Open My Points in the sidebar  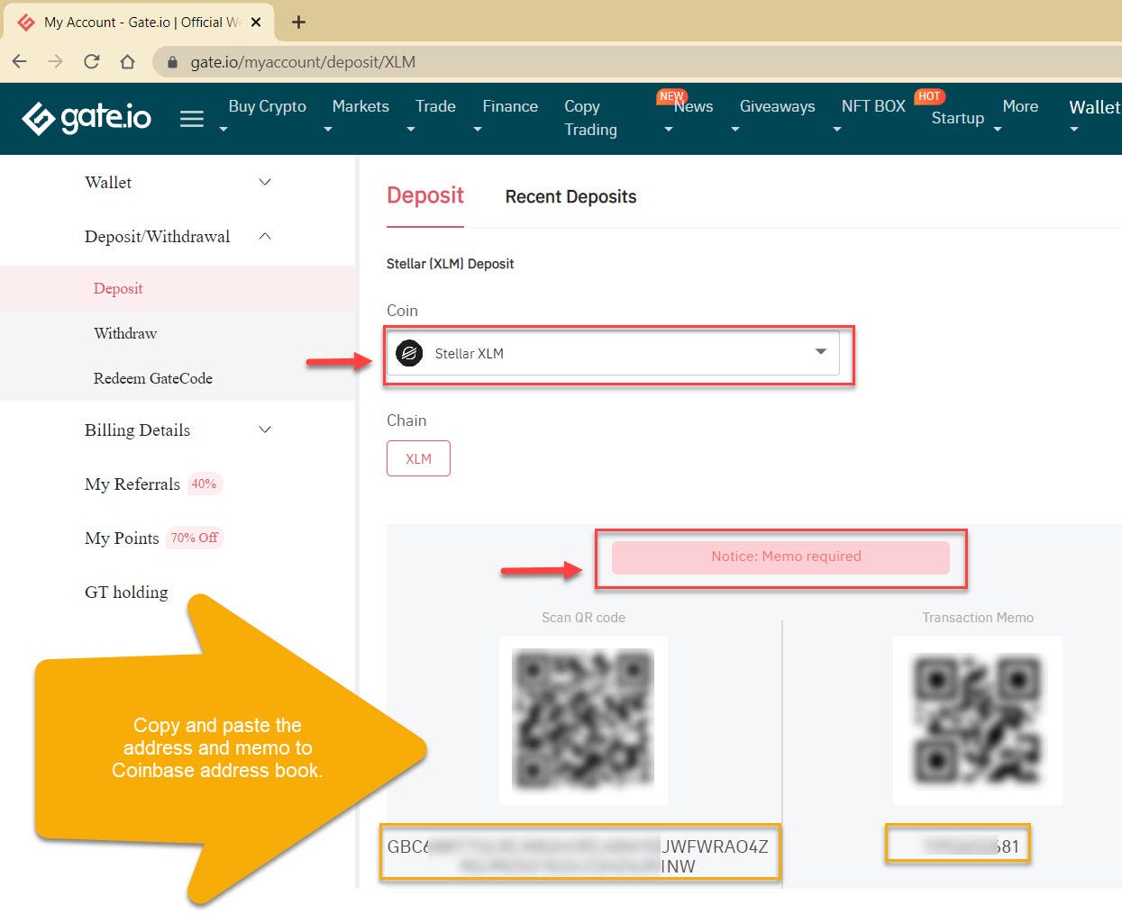[x=122, y=538]
